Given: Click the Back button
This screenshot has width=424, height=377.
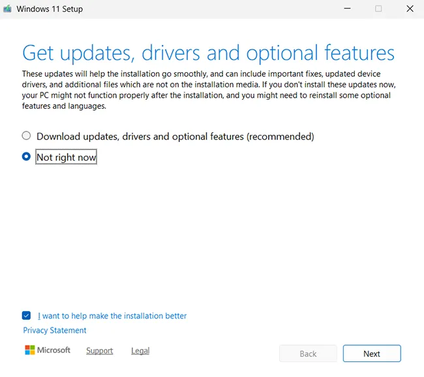Looking at the screenshot, I should point(308,354).
